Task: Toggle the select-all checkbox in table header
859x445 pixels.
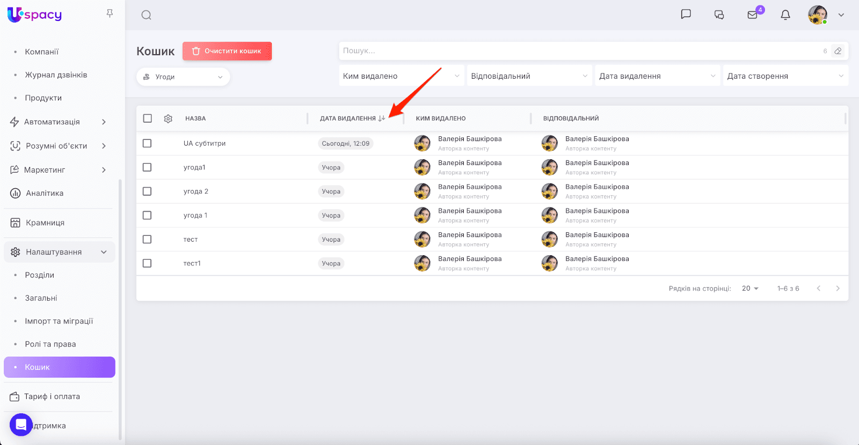Action: (148, 118)
